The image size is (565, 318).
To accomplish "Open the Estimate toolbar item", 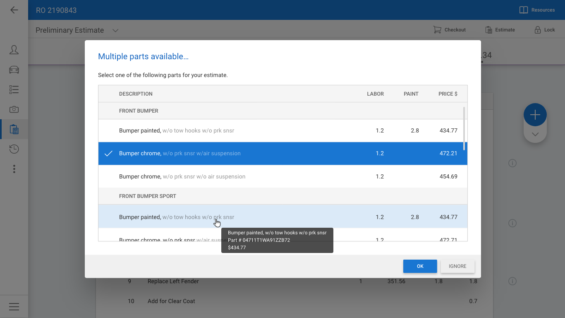I will tap(500, 30).
